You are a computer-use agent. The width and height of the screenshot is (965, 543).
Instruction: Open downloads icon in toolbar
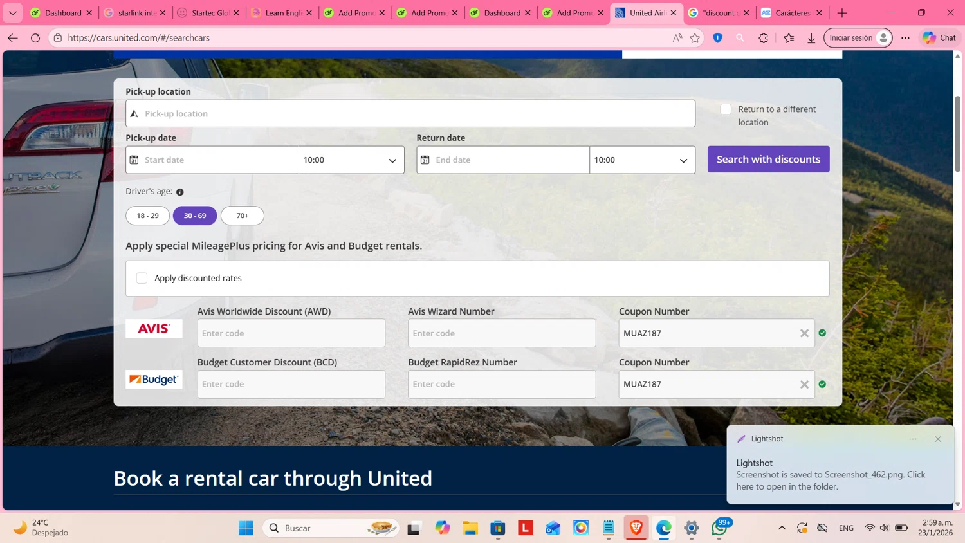(811, 38)
